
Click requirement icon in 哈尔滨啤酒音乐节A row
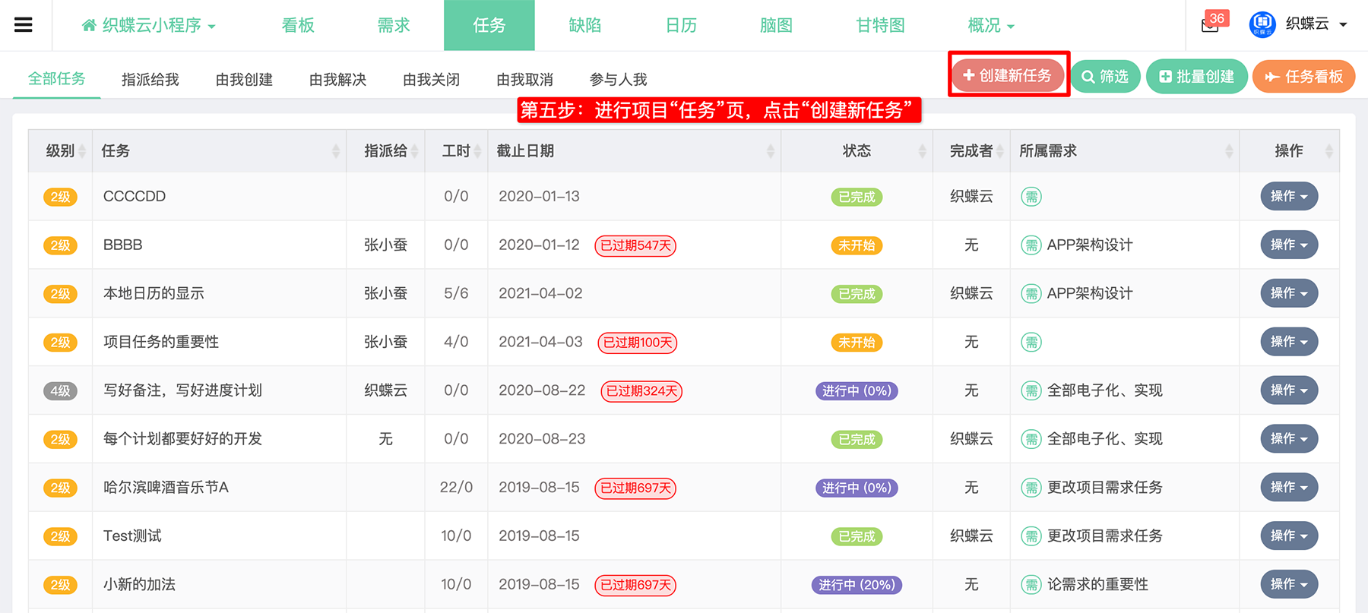click(1031, 488)
